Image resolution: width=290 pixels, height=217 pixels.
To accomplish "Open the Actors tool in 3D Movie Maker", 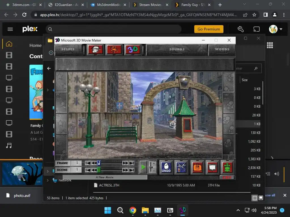I will (95, 49).
